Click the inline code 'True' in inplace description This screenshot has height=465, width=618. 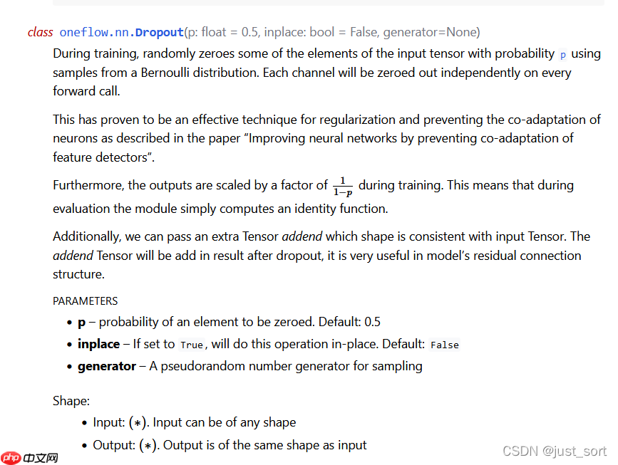point(191,345)
